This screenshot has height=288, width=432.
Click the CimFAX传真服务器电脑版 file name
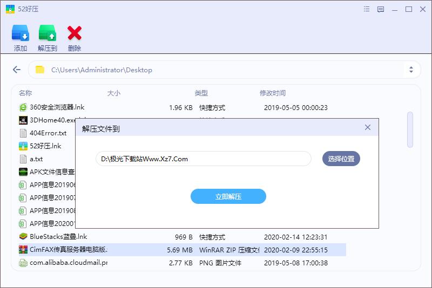coord(69,250)
